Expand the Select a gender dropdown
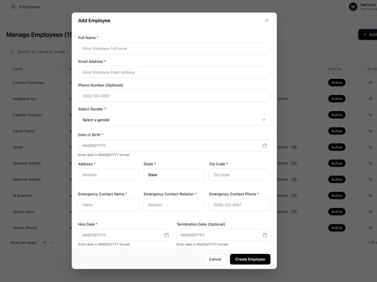Screen dimensions: 377x282 click(174, 120)
